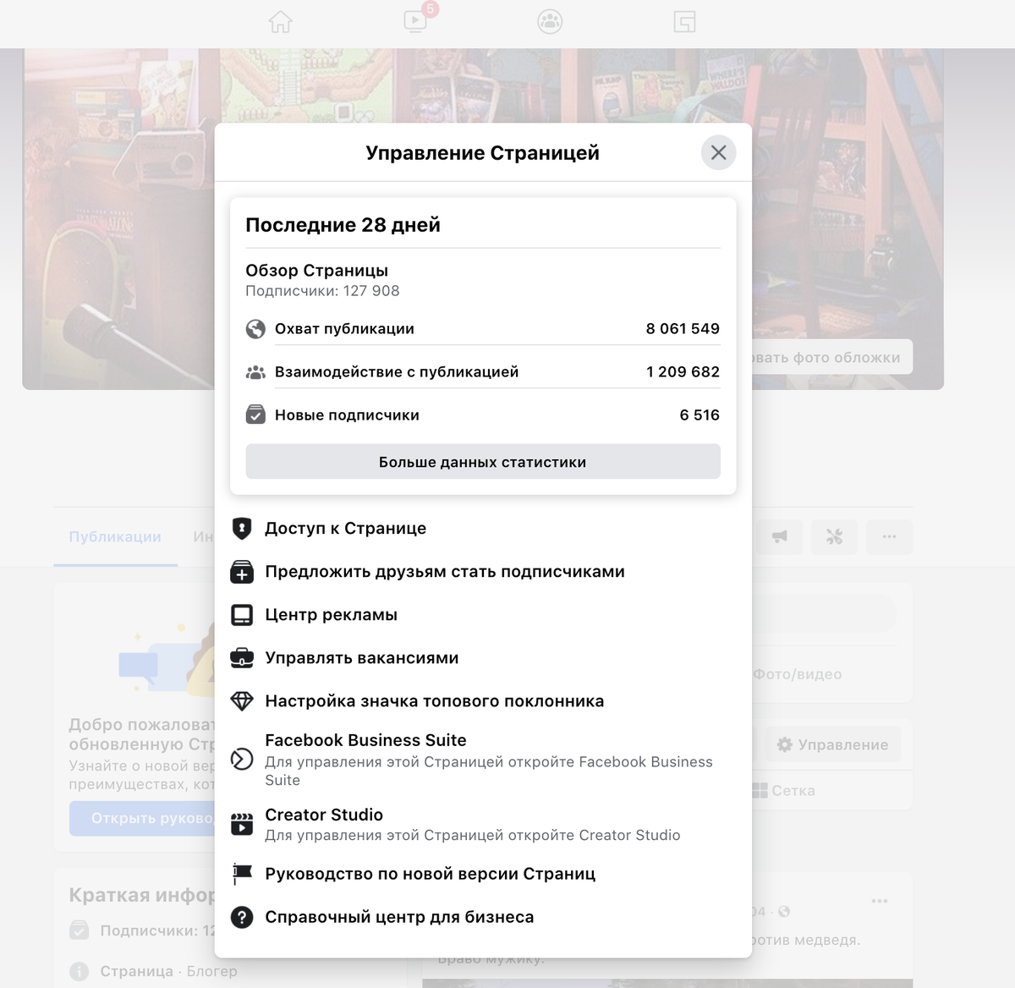Click the people icon beside Взаимодействие с публикацией
Screen dimensions: 1015x988
click(x=255, y=372)
